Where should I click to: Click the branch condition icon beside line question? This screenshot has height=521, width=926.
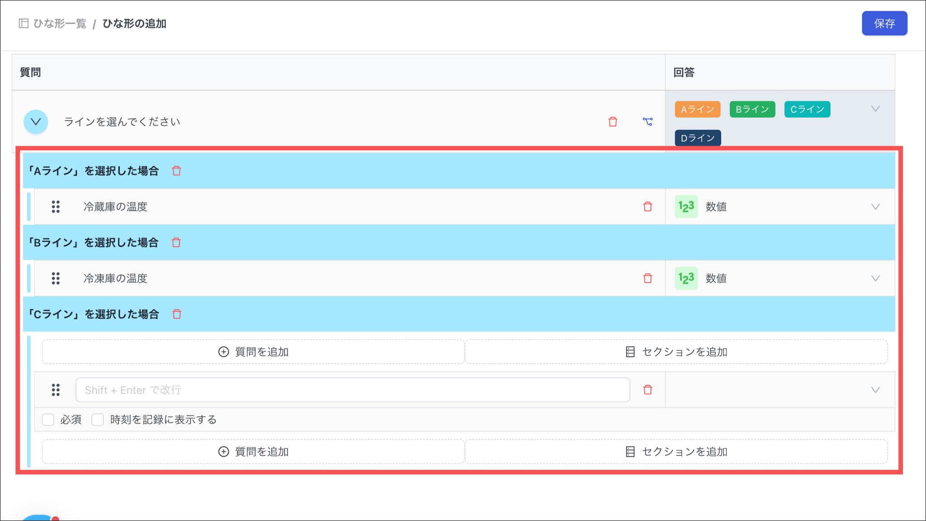(x=647, y=122)
